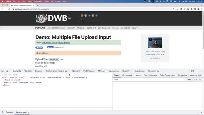Image resolution: width=204 pixels, height=115 pixels.
Task: Share this page from the address bar
Action: click(x=173, y=9)
